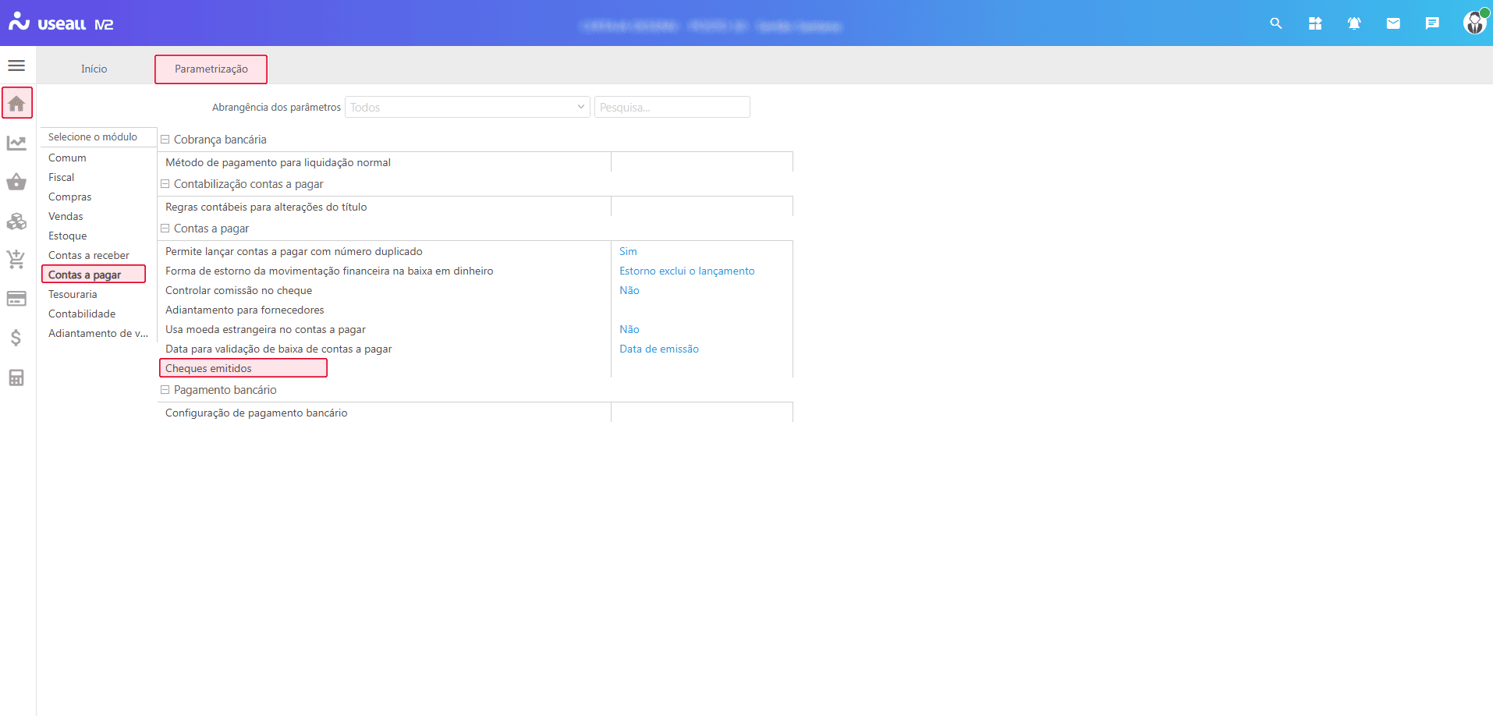The height and width of the screenshot is (716, 1493).
Task: Open the hamburger menu in the sidebar
Action: point(16,66)
